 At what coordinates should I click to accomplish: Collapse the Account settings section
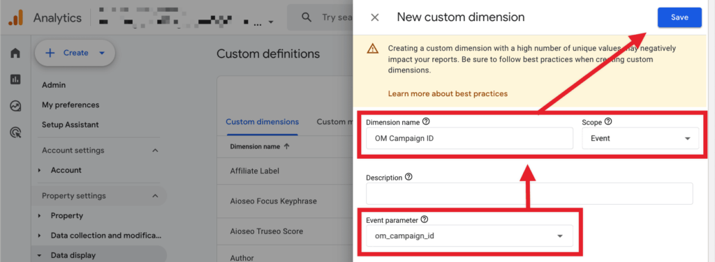(x=155, y=150)
